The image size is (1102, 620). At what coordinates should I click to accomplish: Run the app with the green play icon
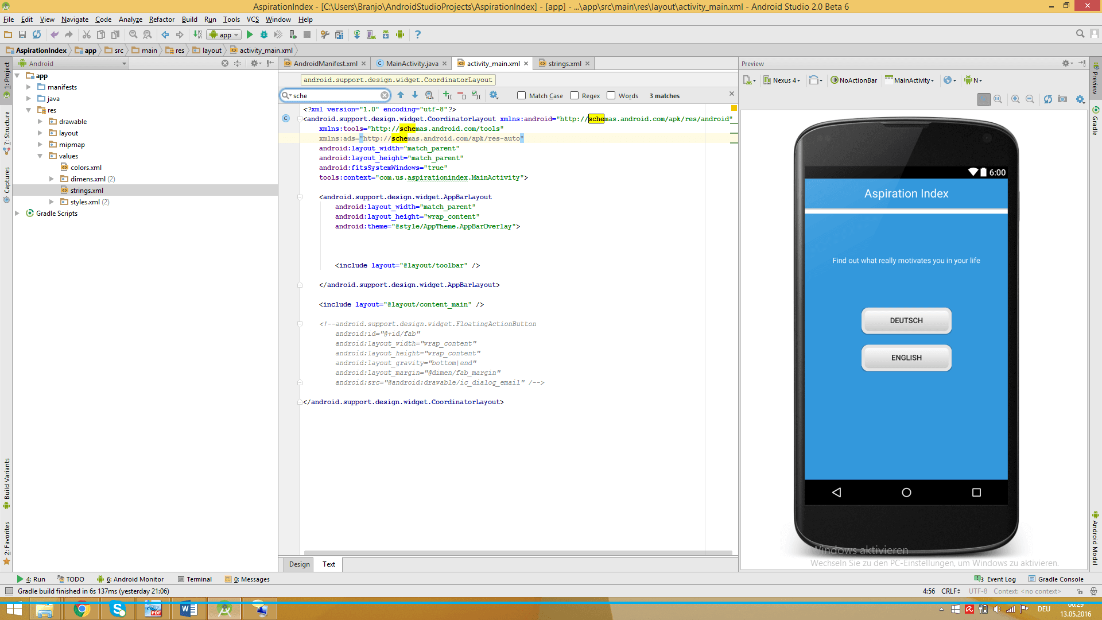(x=250, y=34)
